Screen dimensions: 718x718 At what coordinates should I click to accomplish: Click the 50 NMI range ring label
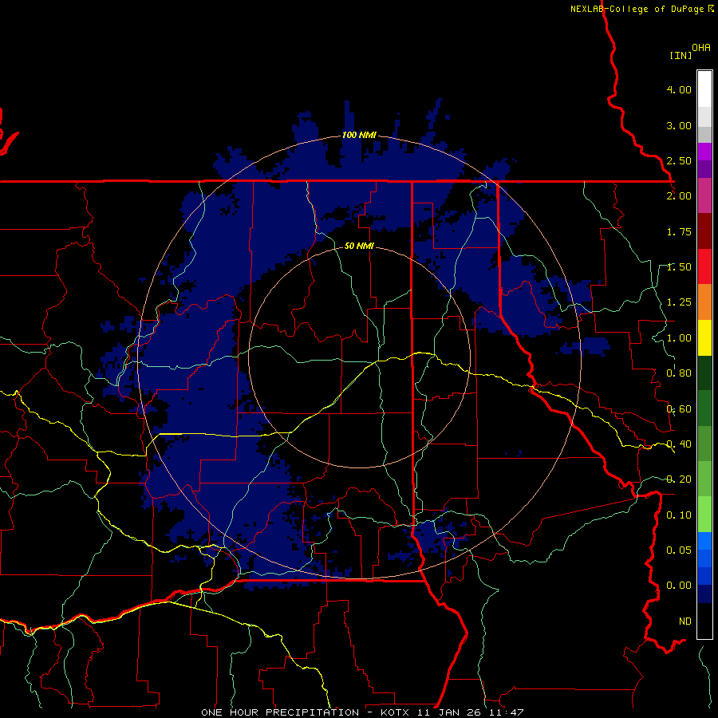click(359, 246)
